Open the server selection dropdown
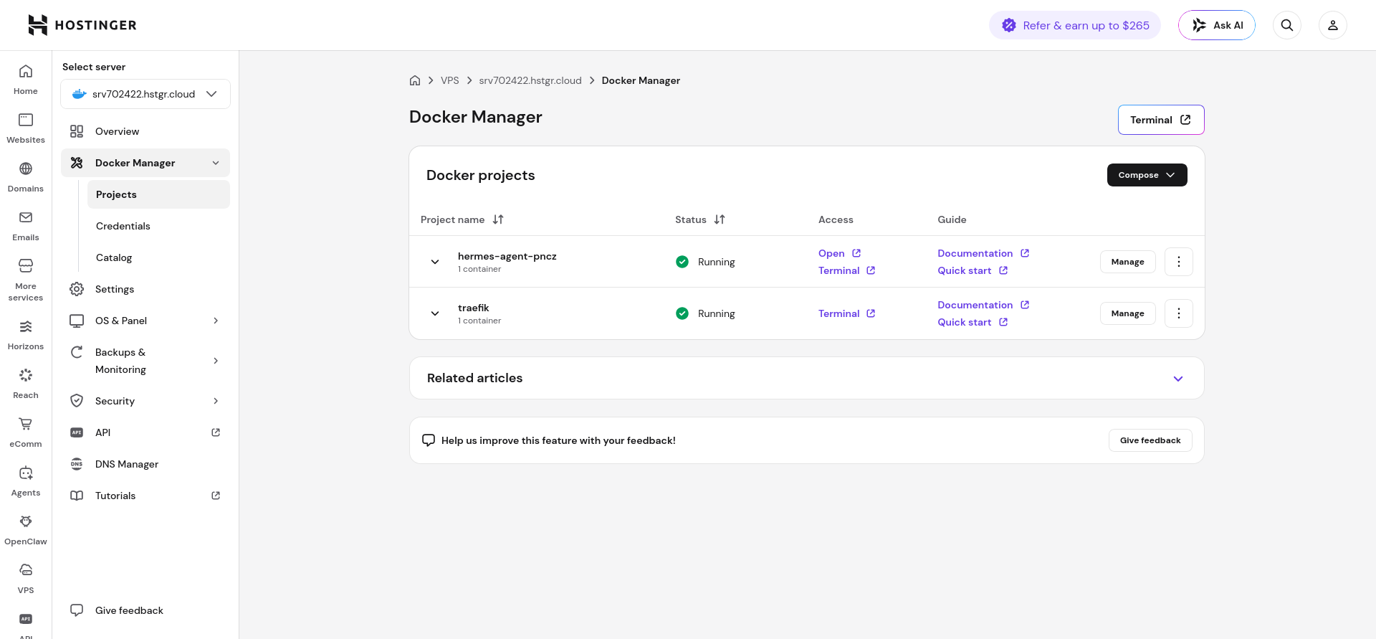This screenshot has height=639, width=1376. point(145,94)
